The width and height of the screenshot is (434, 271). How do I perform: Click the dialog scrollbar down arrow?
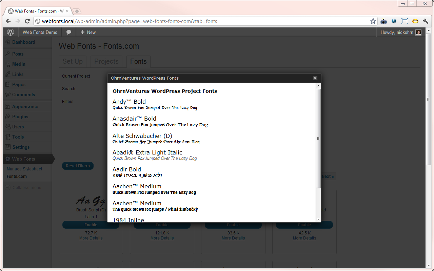tap(318, 220)
